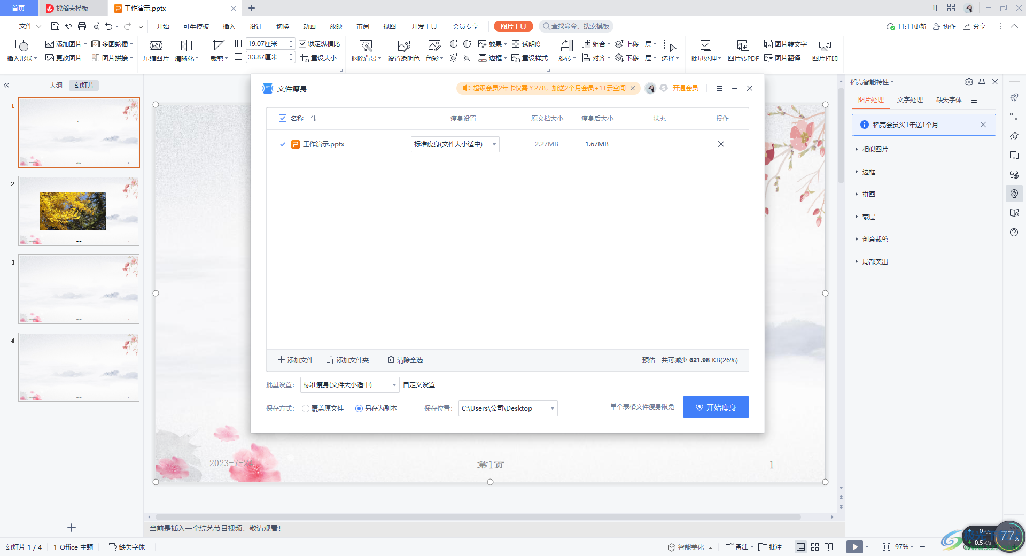Switch to 大纲 view tab
This screenshot has height=556, width=1026.
(x=56, y=85)
